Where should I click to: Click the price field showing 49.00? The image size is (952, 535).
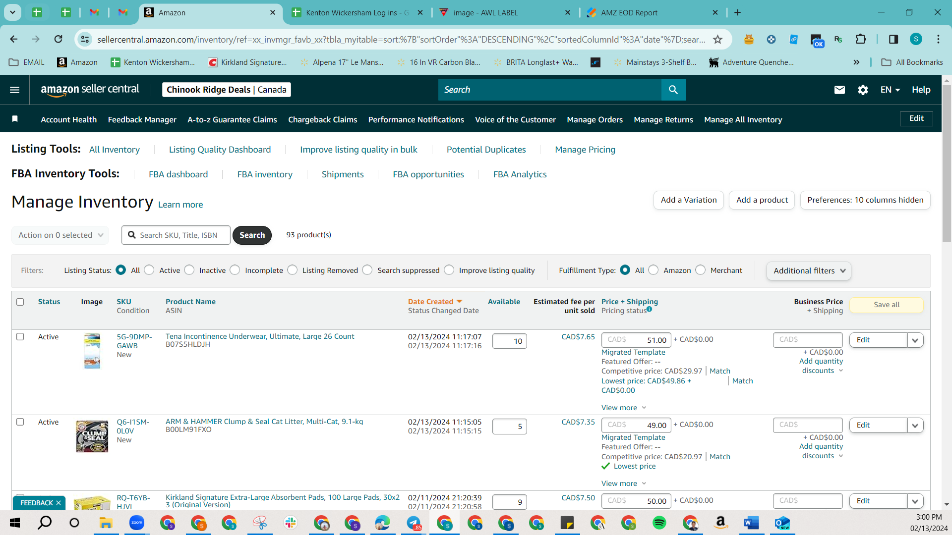click(x=637, y=425)
